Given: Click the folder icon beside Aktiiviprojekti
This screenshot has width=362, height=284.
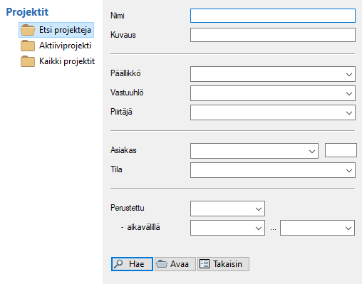Looking at the screenshot, I should [x=28, y=46].
